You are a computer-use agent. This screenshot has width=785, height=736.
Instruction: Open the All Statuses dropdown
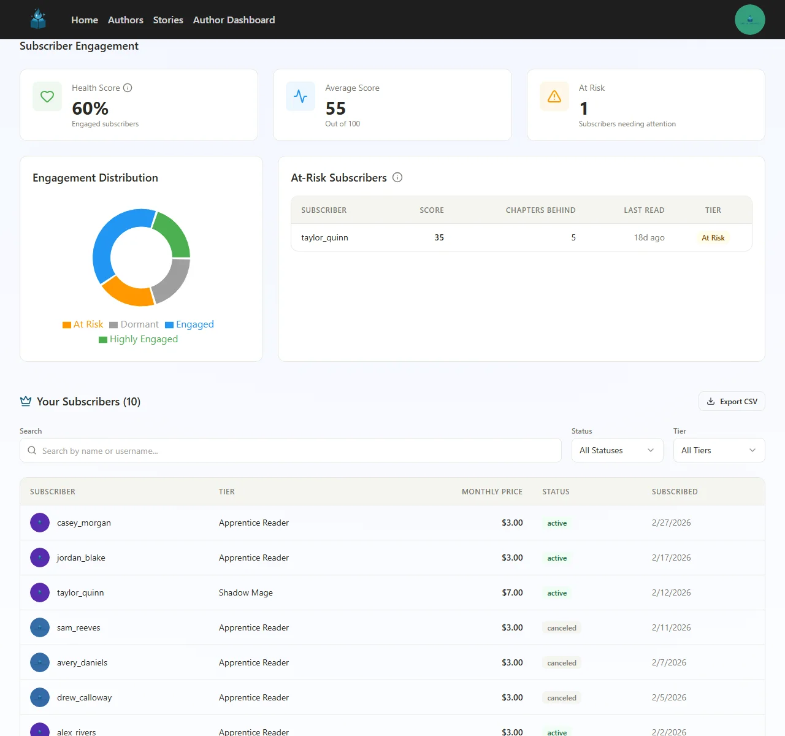click(617, 450)
